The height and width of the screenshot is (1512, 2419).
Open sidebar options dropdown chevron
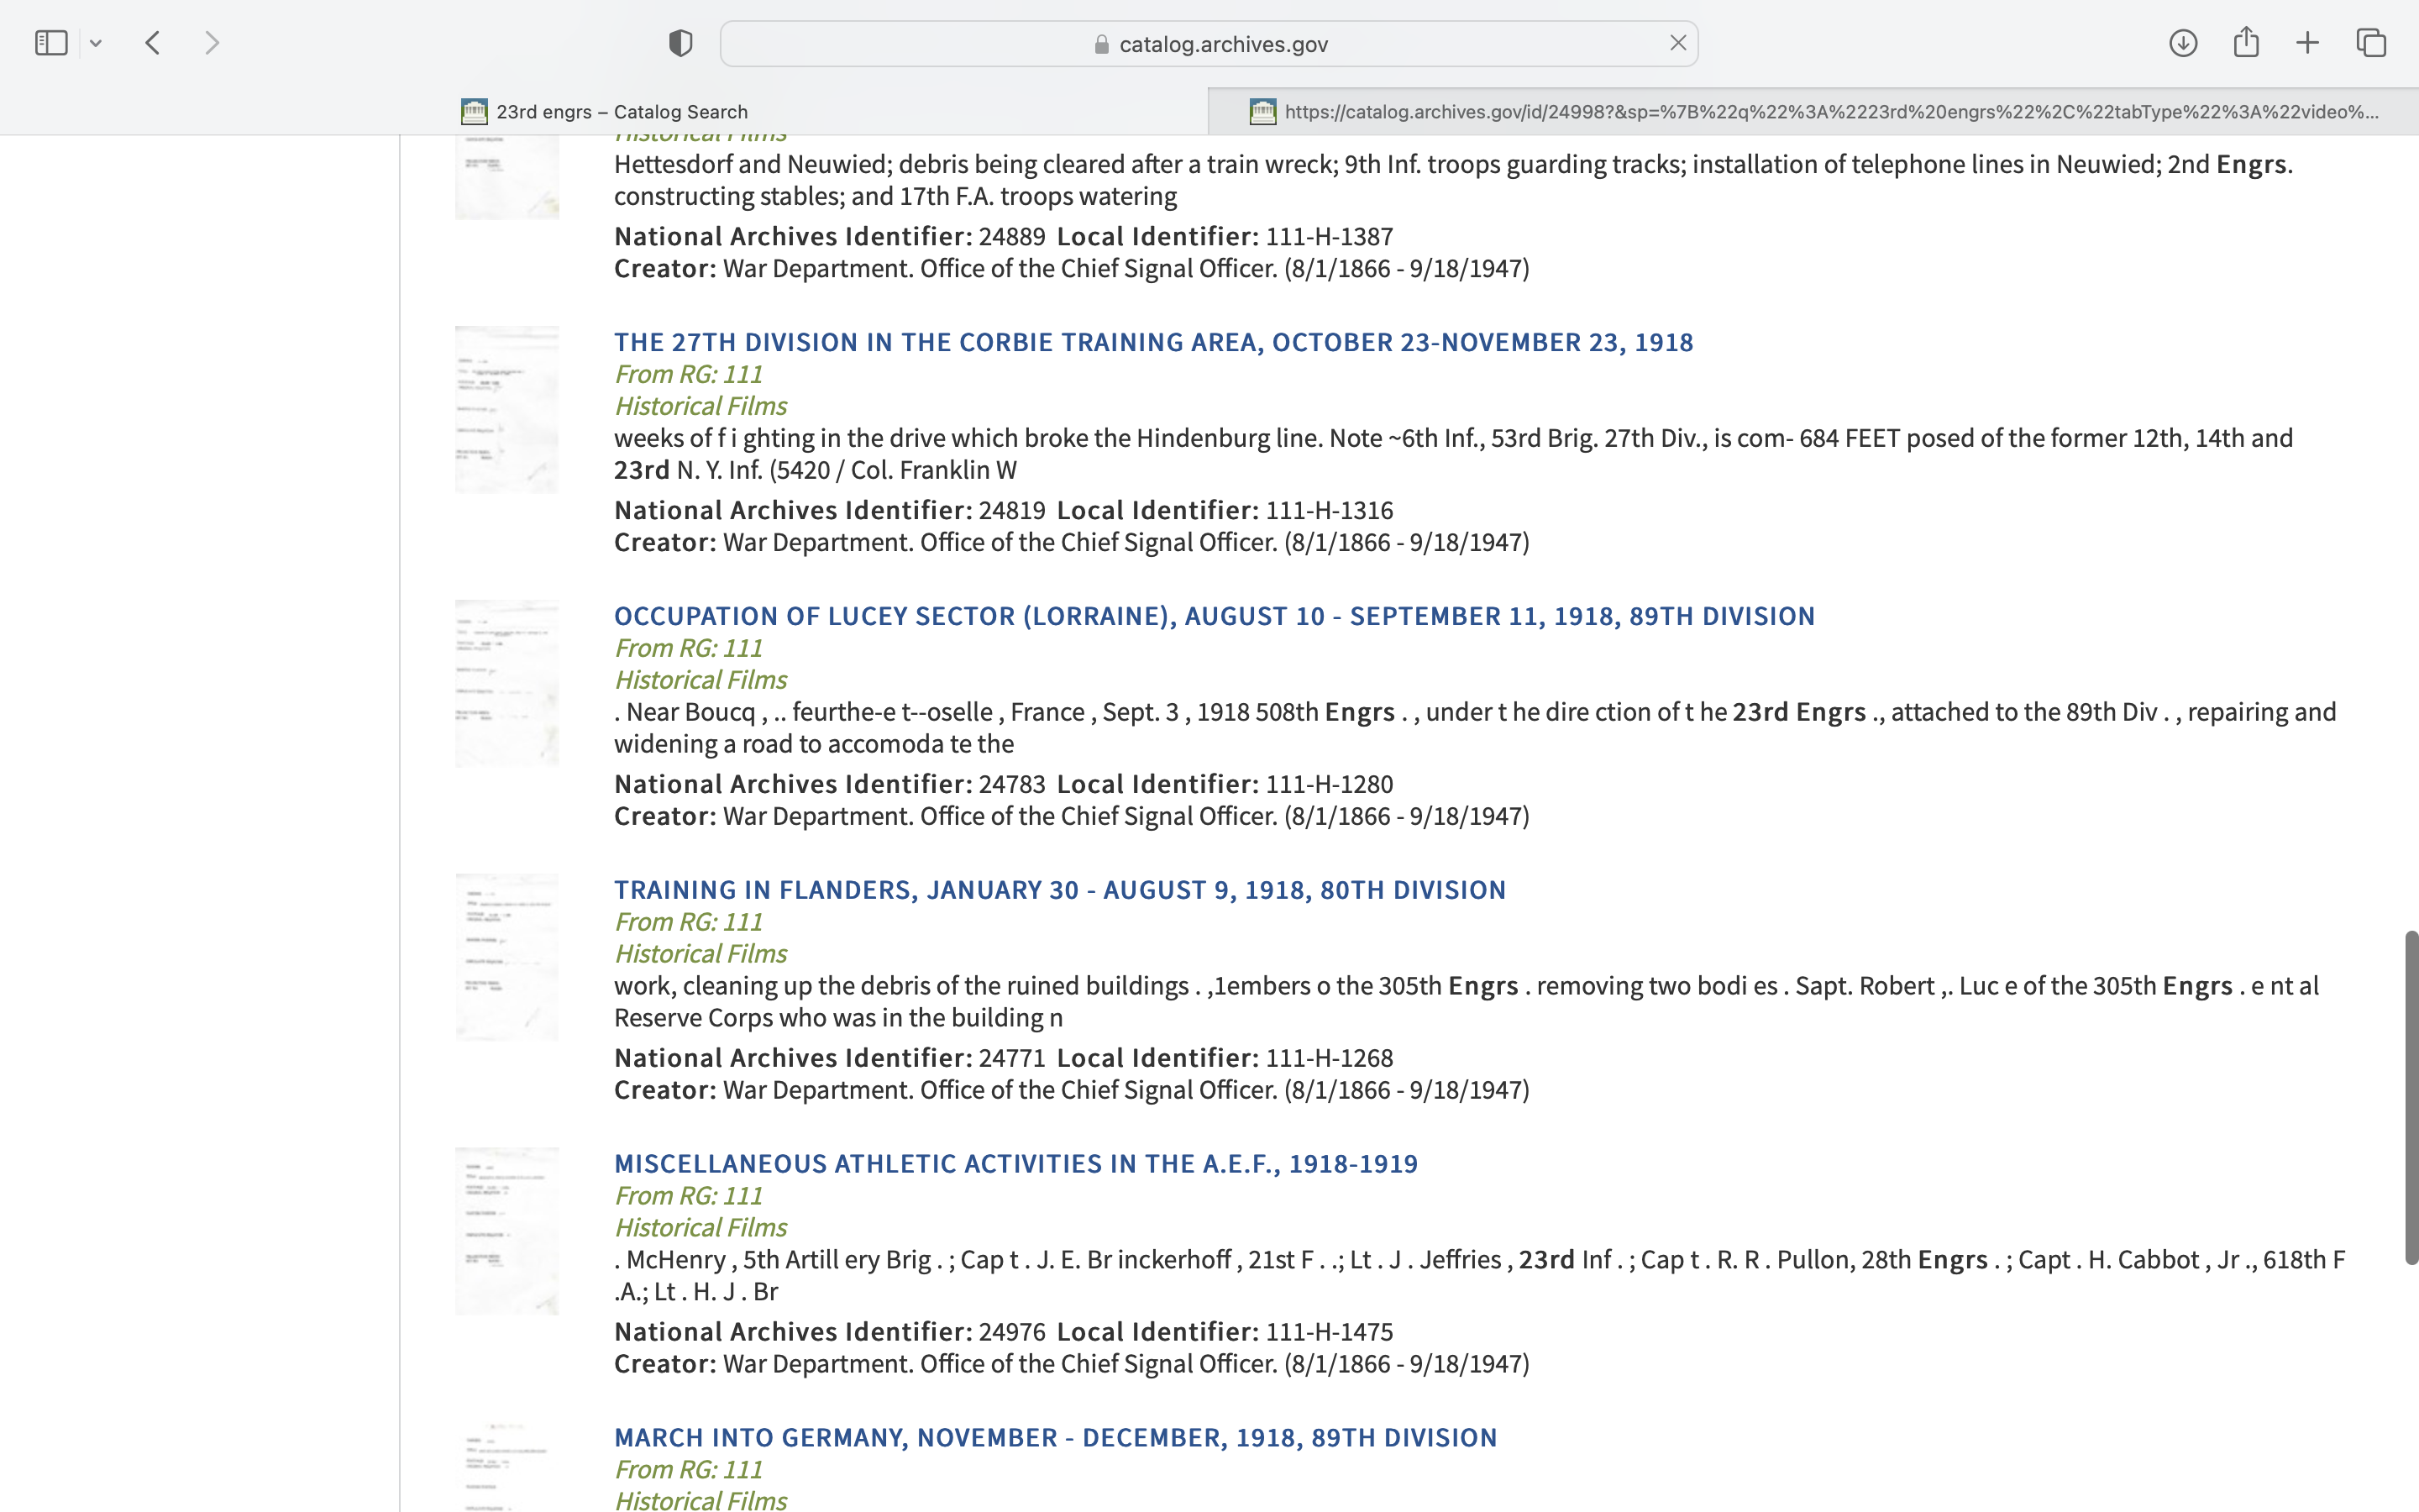96,43
